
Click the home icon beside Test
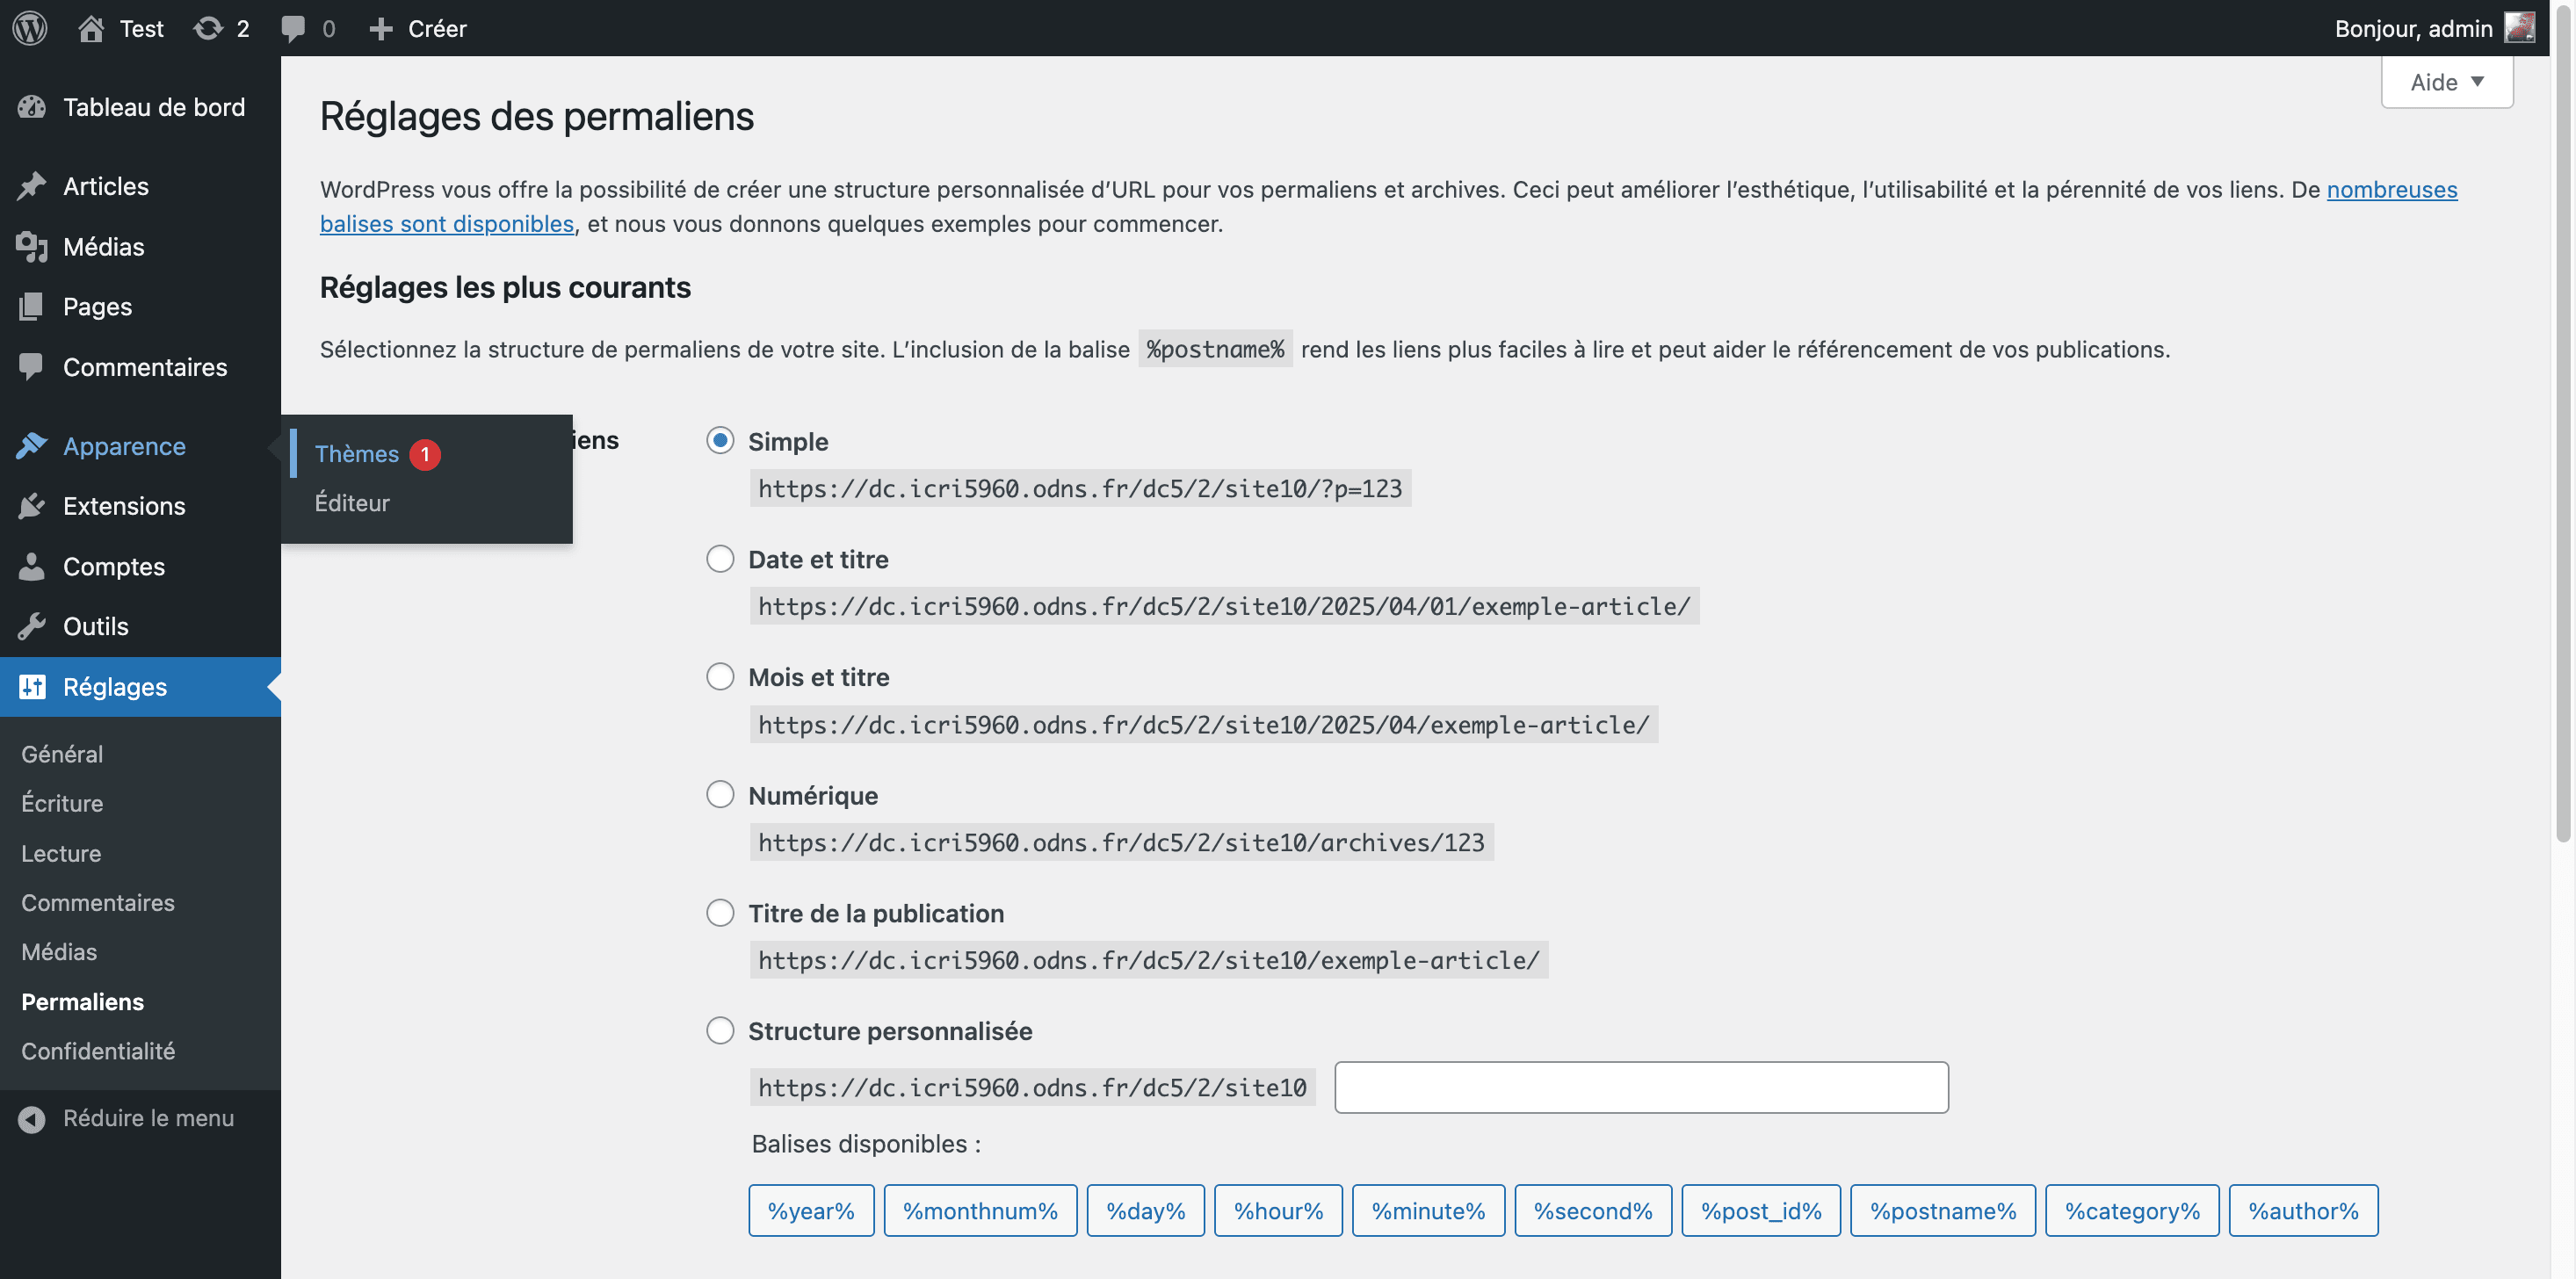(91, 28)
